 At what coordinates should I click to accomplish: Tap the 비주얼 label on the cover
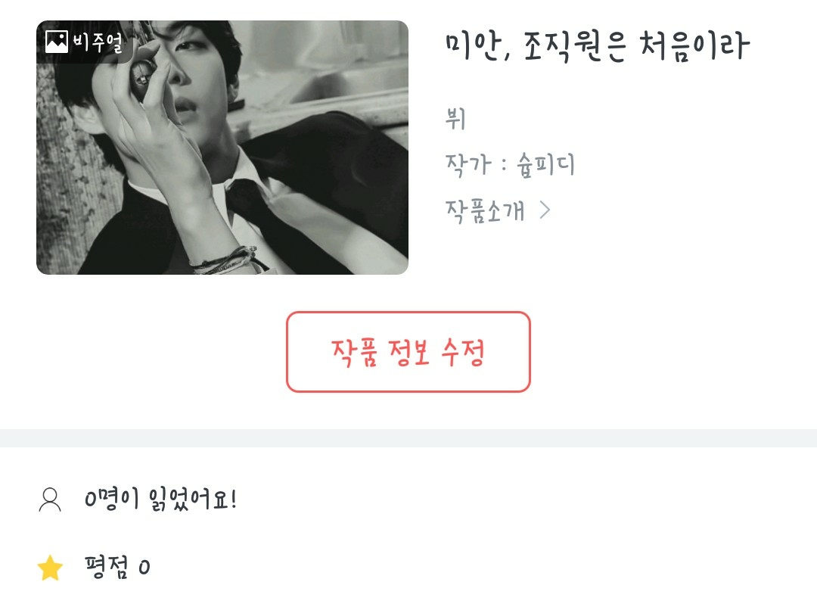tap(98, 42)
